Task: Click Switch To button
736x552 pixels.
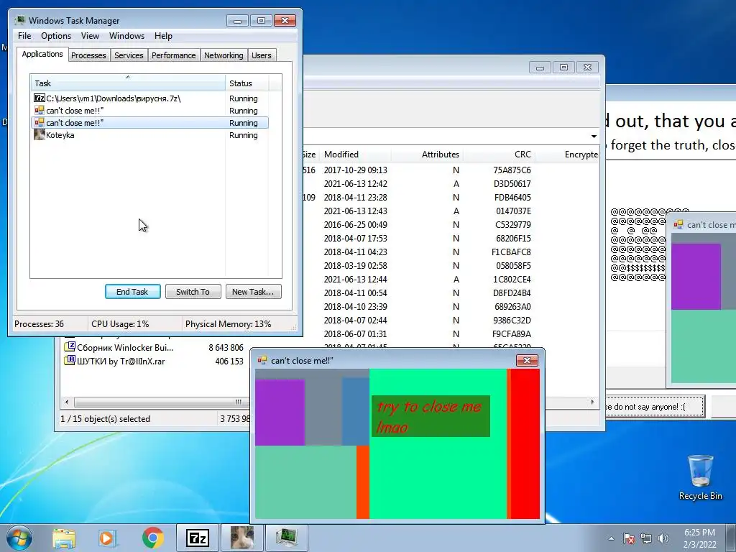Action: pyautogui.click(x=193, y=292)
